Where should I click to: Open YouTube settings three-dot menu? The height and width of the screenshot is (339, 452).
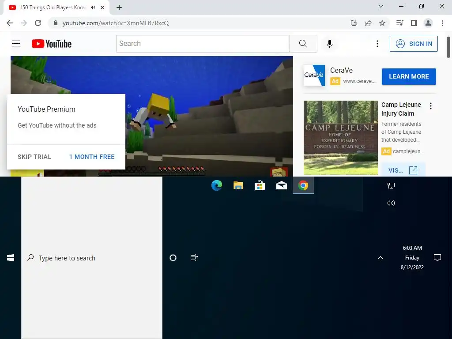377,44
